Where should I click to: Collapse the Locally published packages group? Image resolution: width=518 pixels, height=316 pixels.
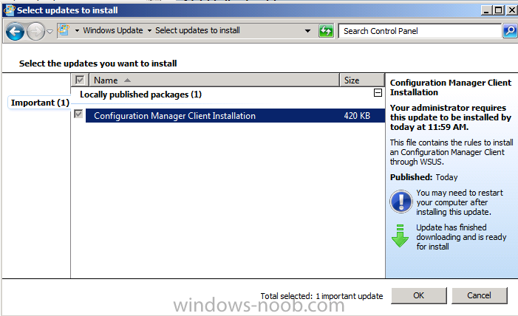pos(378,93)
